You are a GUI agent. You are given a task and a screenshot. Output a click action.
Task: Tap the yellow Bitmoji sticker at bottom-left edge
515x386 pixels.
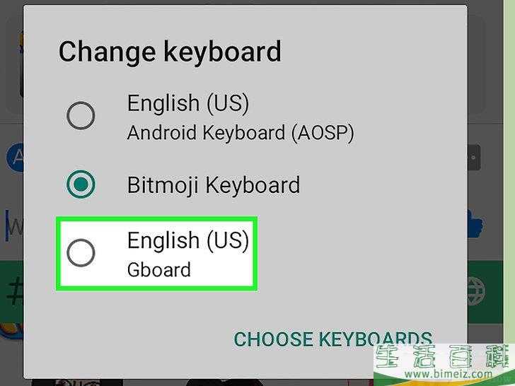[x=12, y=331]
